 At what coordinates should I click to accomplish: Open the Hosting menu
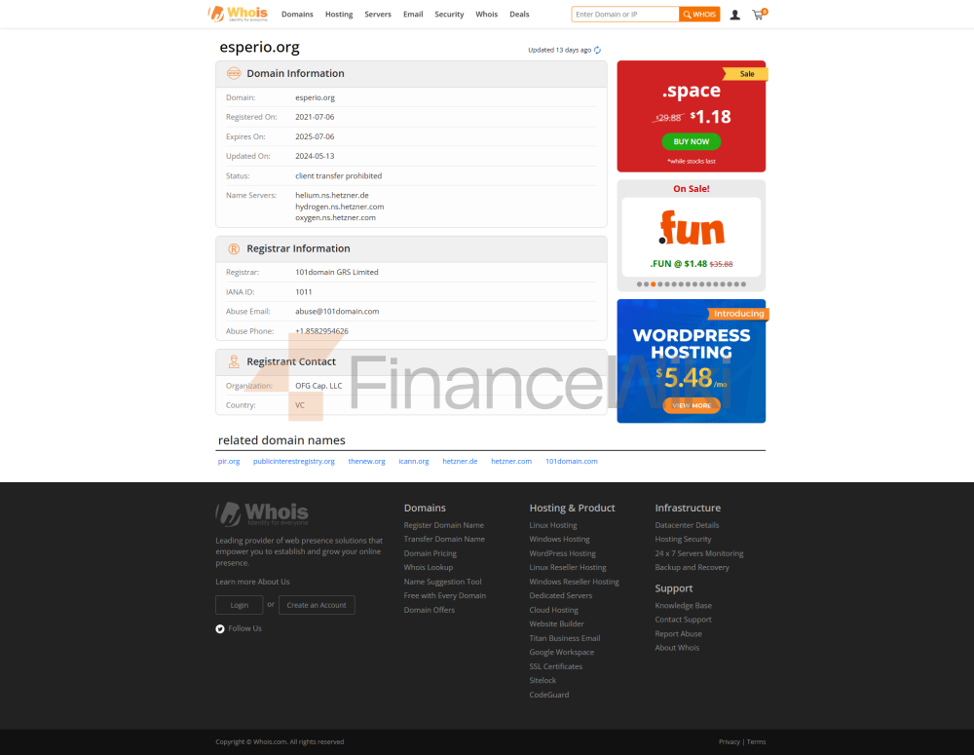[x=339, y=15]
